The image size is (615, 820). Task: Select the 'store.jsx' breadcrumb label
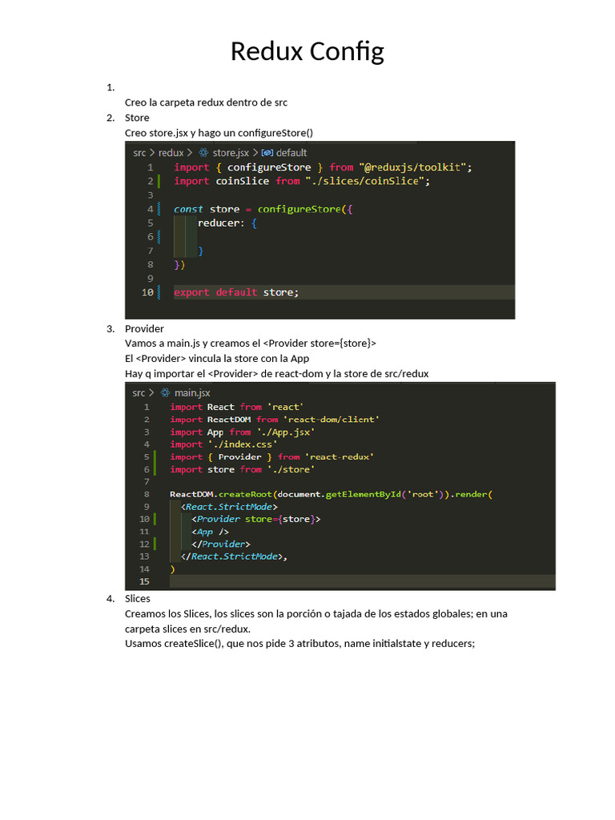coord(231,153)
